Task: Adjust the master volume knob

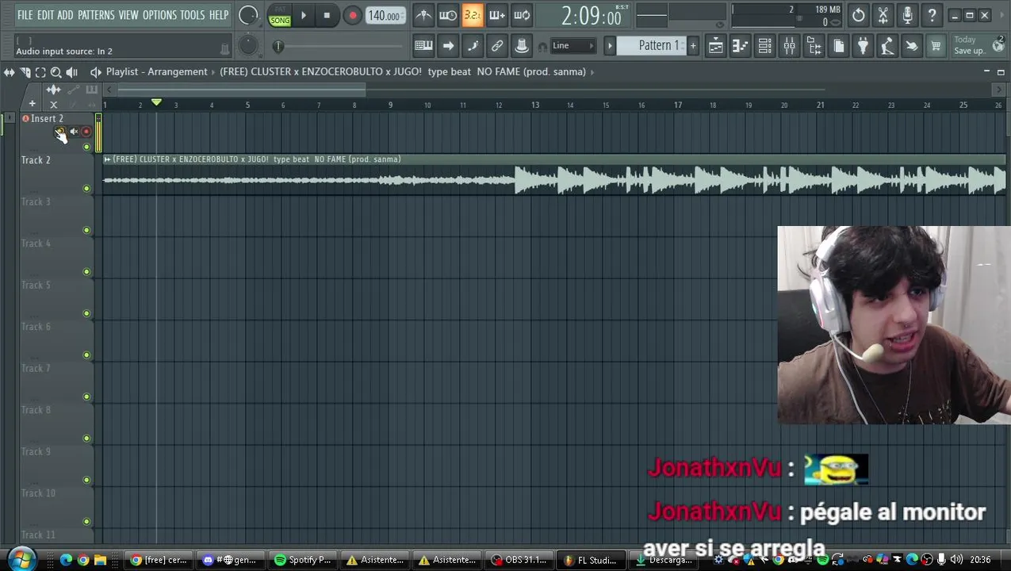Action: point(248,16)
